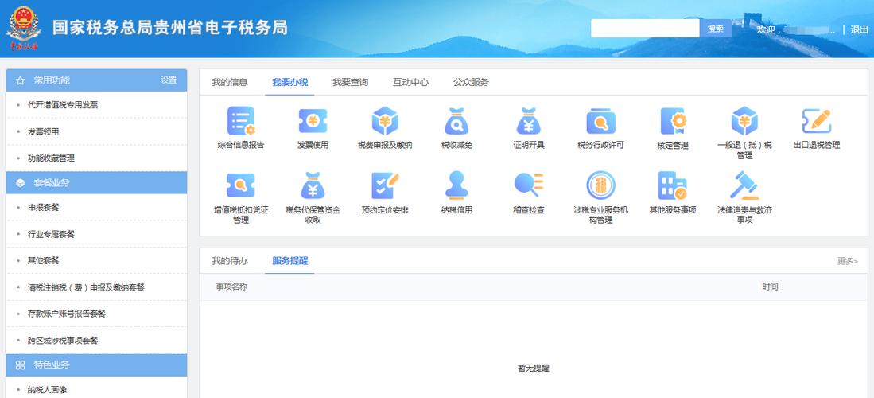Open 纳税人画像 in sidebar
874x398 pixels.
pos(48,389)
